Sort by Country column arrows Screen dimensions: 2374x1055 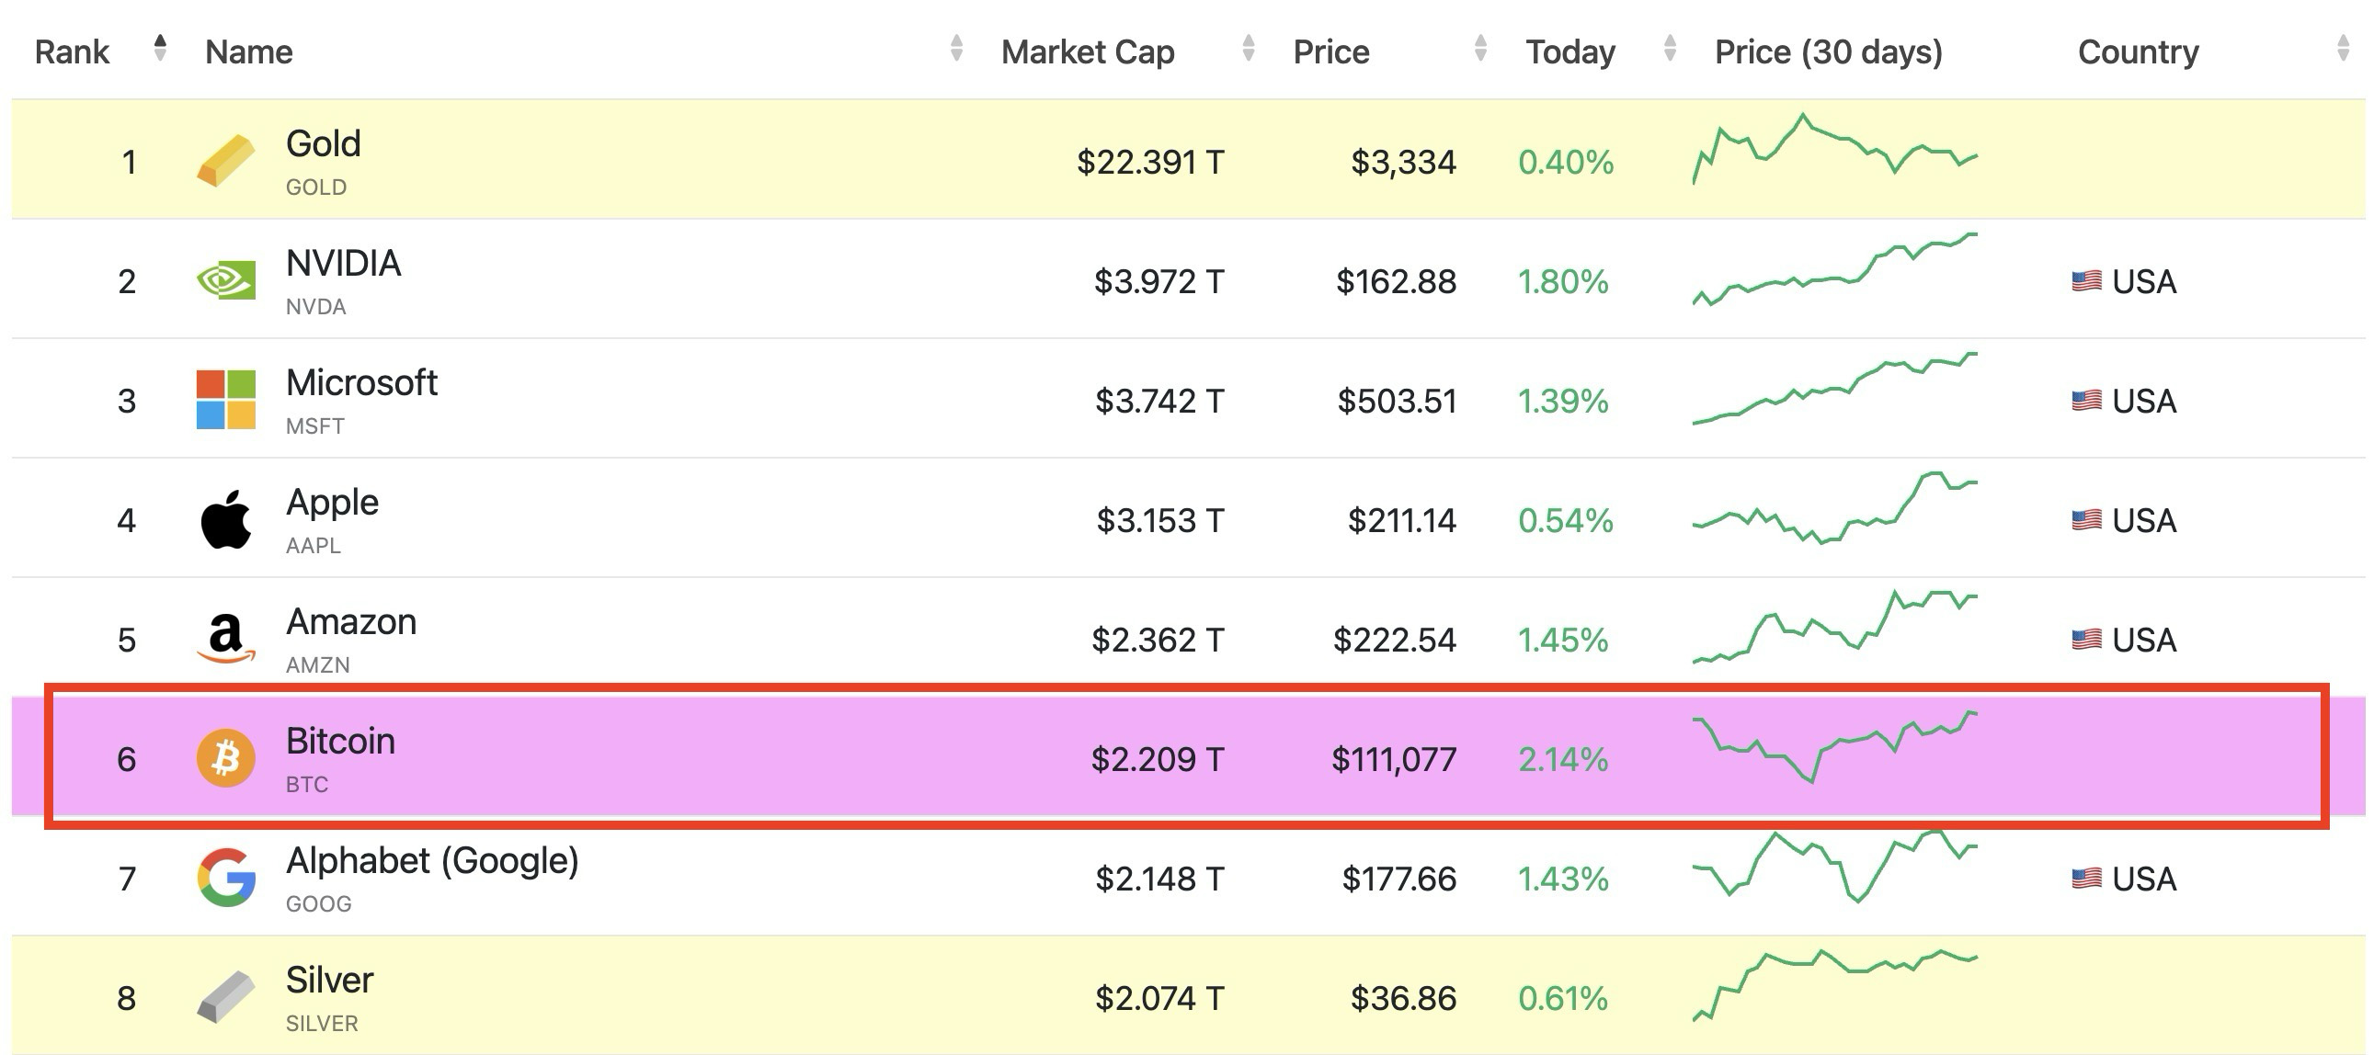click(x=2343, y=48)
